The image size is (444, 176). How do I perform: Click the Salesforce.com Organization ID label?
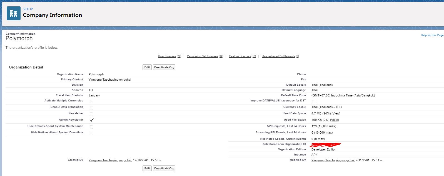(x=284, y=144)
